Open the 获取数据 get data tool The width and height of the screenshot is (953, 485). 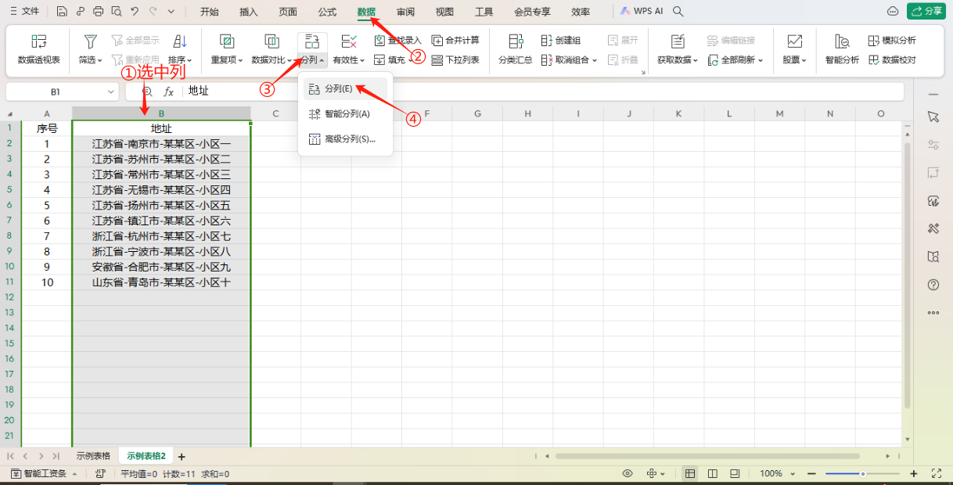coord(677,49)
